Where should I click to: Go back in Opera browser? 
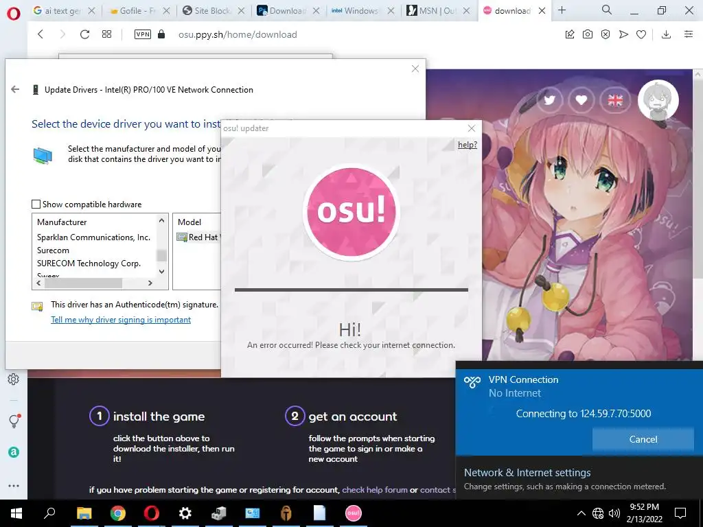click(x=41, y=34)
